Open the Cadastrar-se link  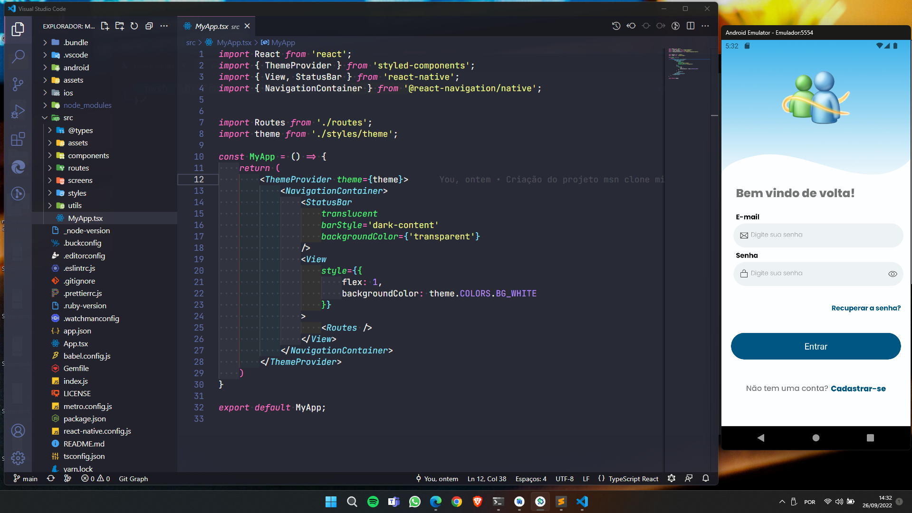coord(858,388)
